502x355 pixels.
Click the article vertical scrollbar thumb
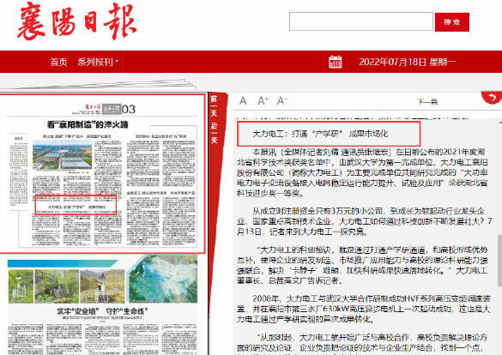tap(499, 261)
